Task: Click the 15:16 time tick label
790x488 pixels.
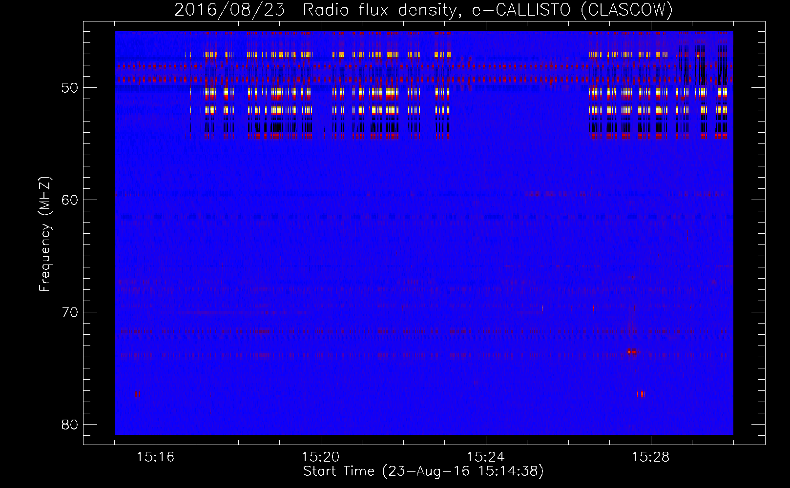Action: [x=155, y=457]
